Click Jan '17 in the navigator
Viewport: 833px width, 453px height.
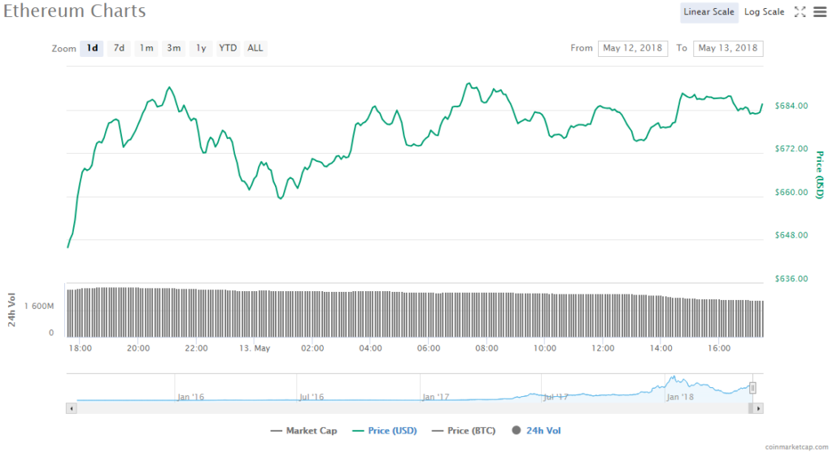tap(435, 397)
